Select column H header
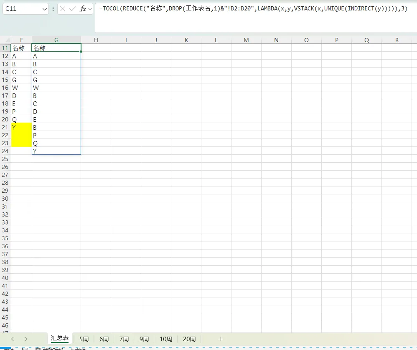The width and height of the screenshot is (417, 350). click(96, 40)
